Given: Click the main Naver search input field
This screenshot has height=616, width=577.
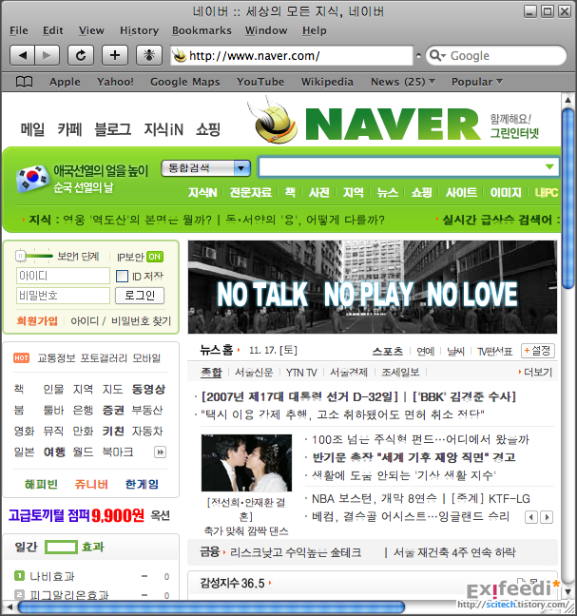Looking at the screenshot, I should click(409, 167).
